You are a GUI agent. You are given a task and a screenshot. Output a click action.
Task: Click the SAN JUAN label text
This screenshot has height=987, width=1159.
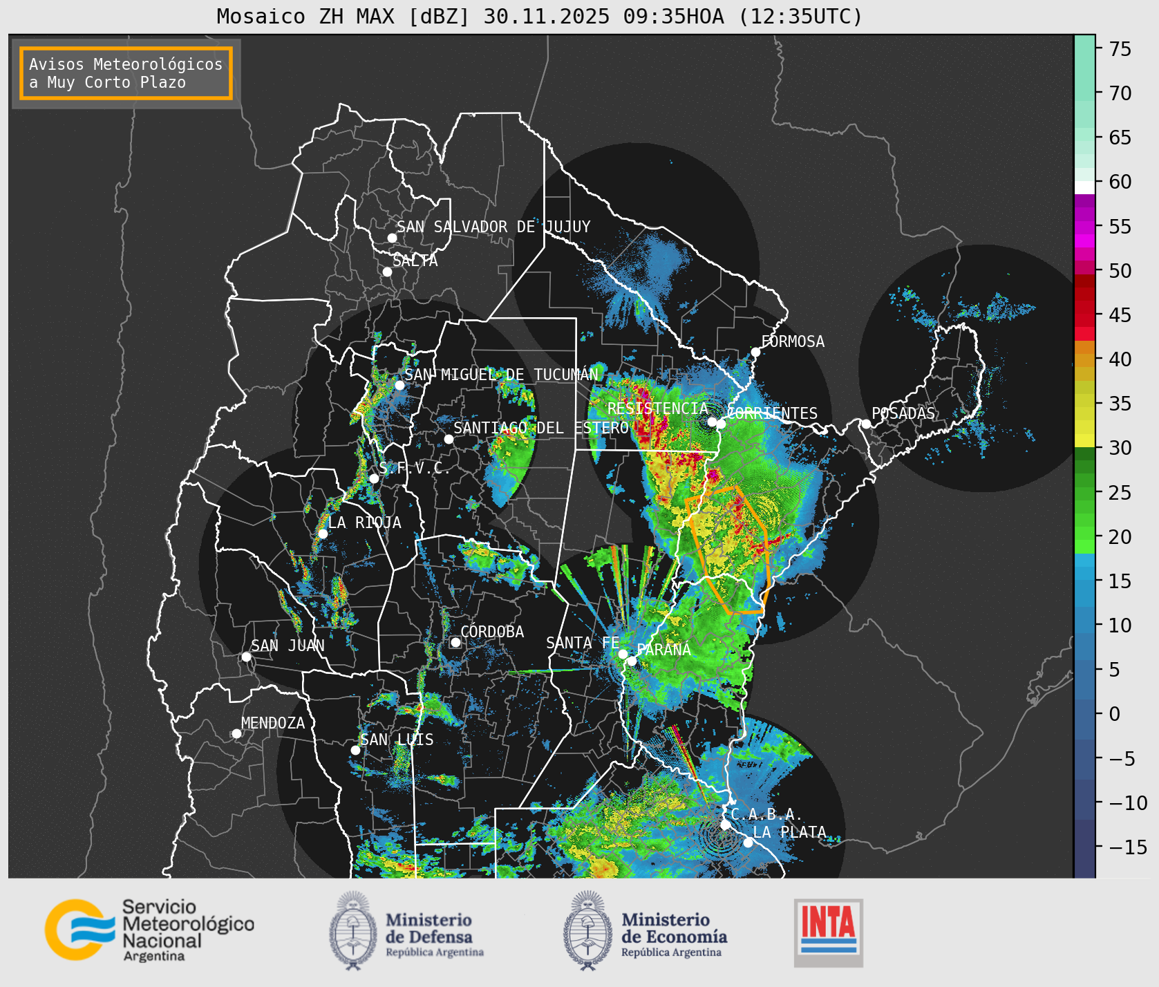tap(288, 646)
